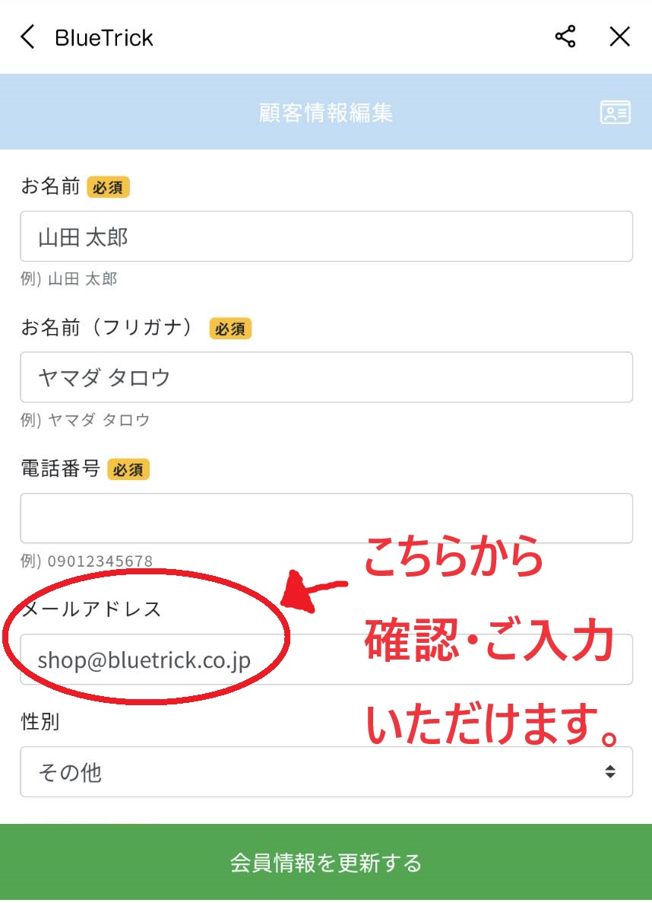652x903 pixels.
Task: Focus the フリガナ field with ヤマダ タロウ
Action: pyautogui.click(x=326, y=377)
